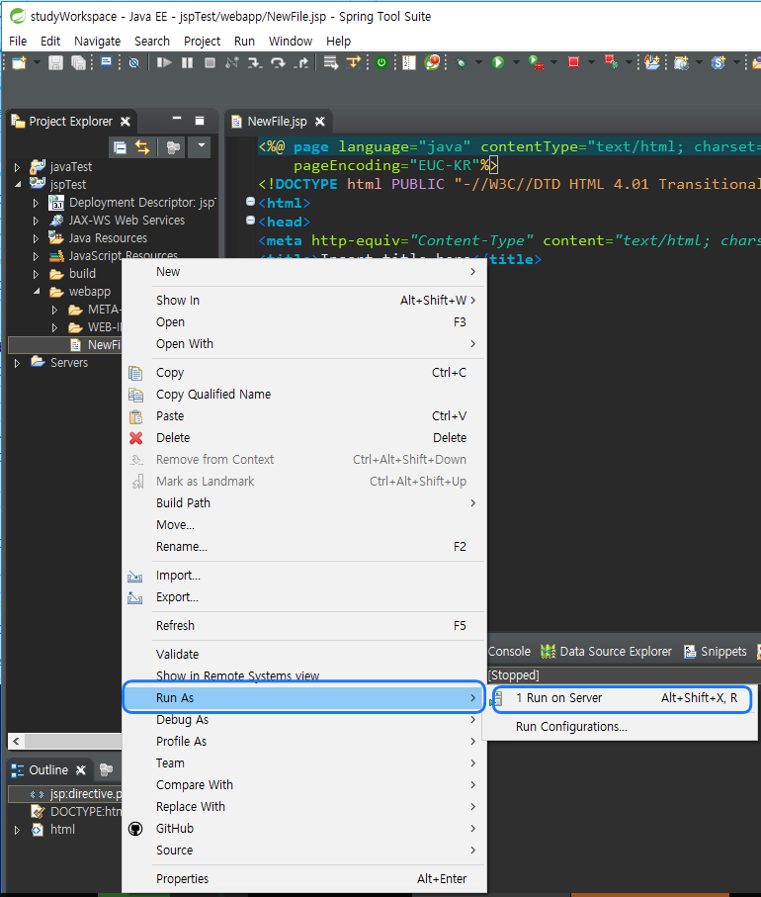Screen dimensions: 761x897
Task: Choose Export... in context menu
Action: pyautogui.click(x=304, y=596)
